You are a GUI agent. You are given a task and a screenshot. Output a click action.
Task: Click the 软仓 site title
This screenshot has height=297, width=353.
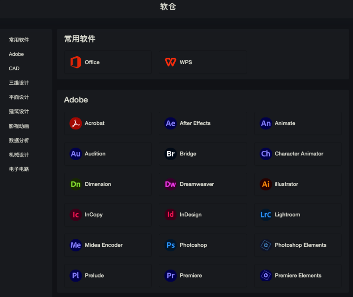[x=168, y=7]
